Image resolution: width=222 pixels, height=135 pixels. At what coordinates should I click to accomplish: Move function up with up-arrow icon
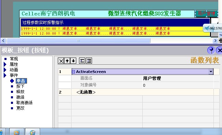click(x=67, y=61)
